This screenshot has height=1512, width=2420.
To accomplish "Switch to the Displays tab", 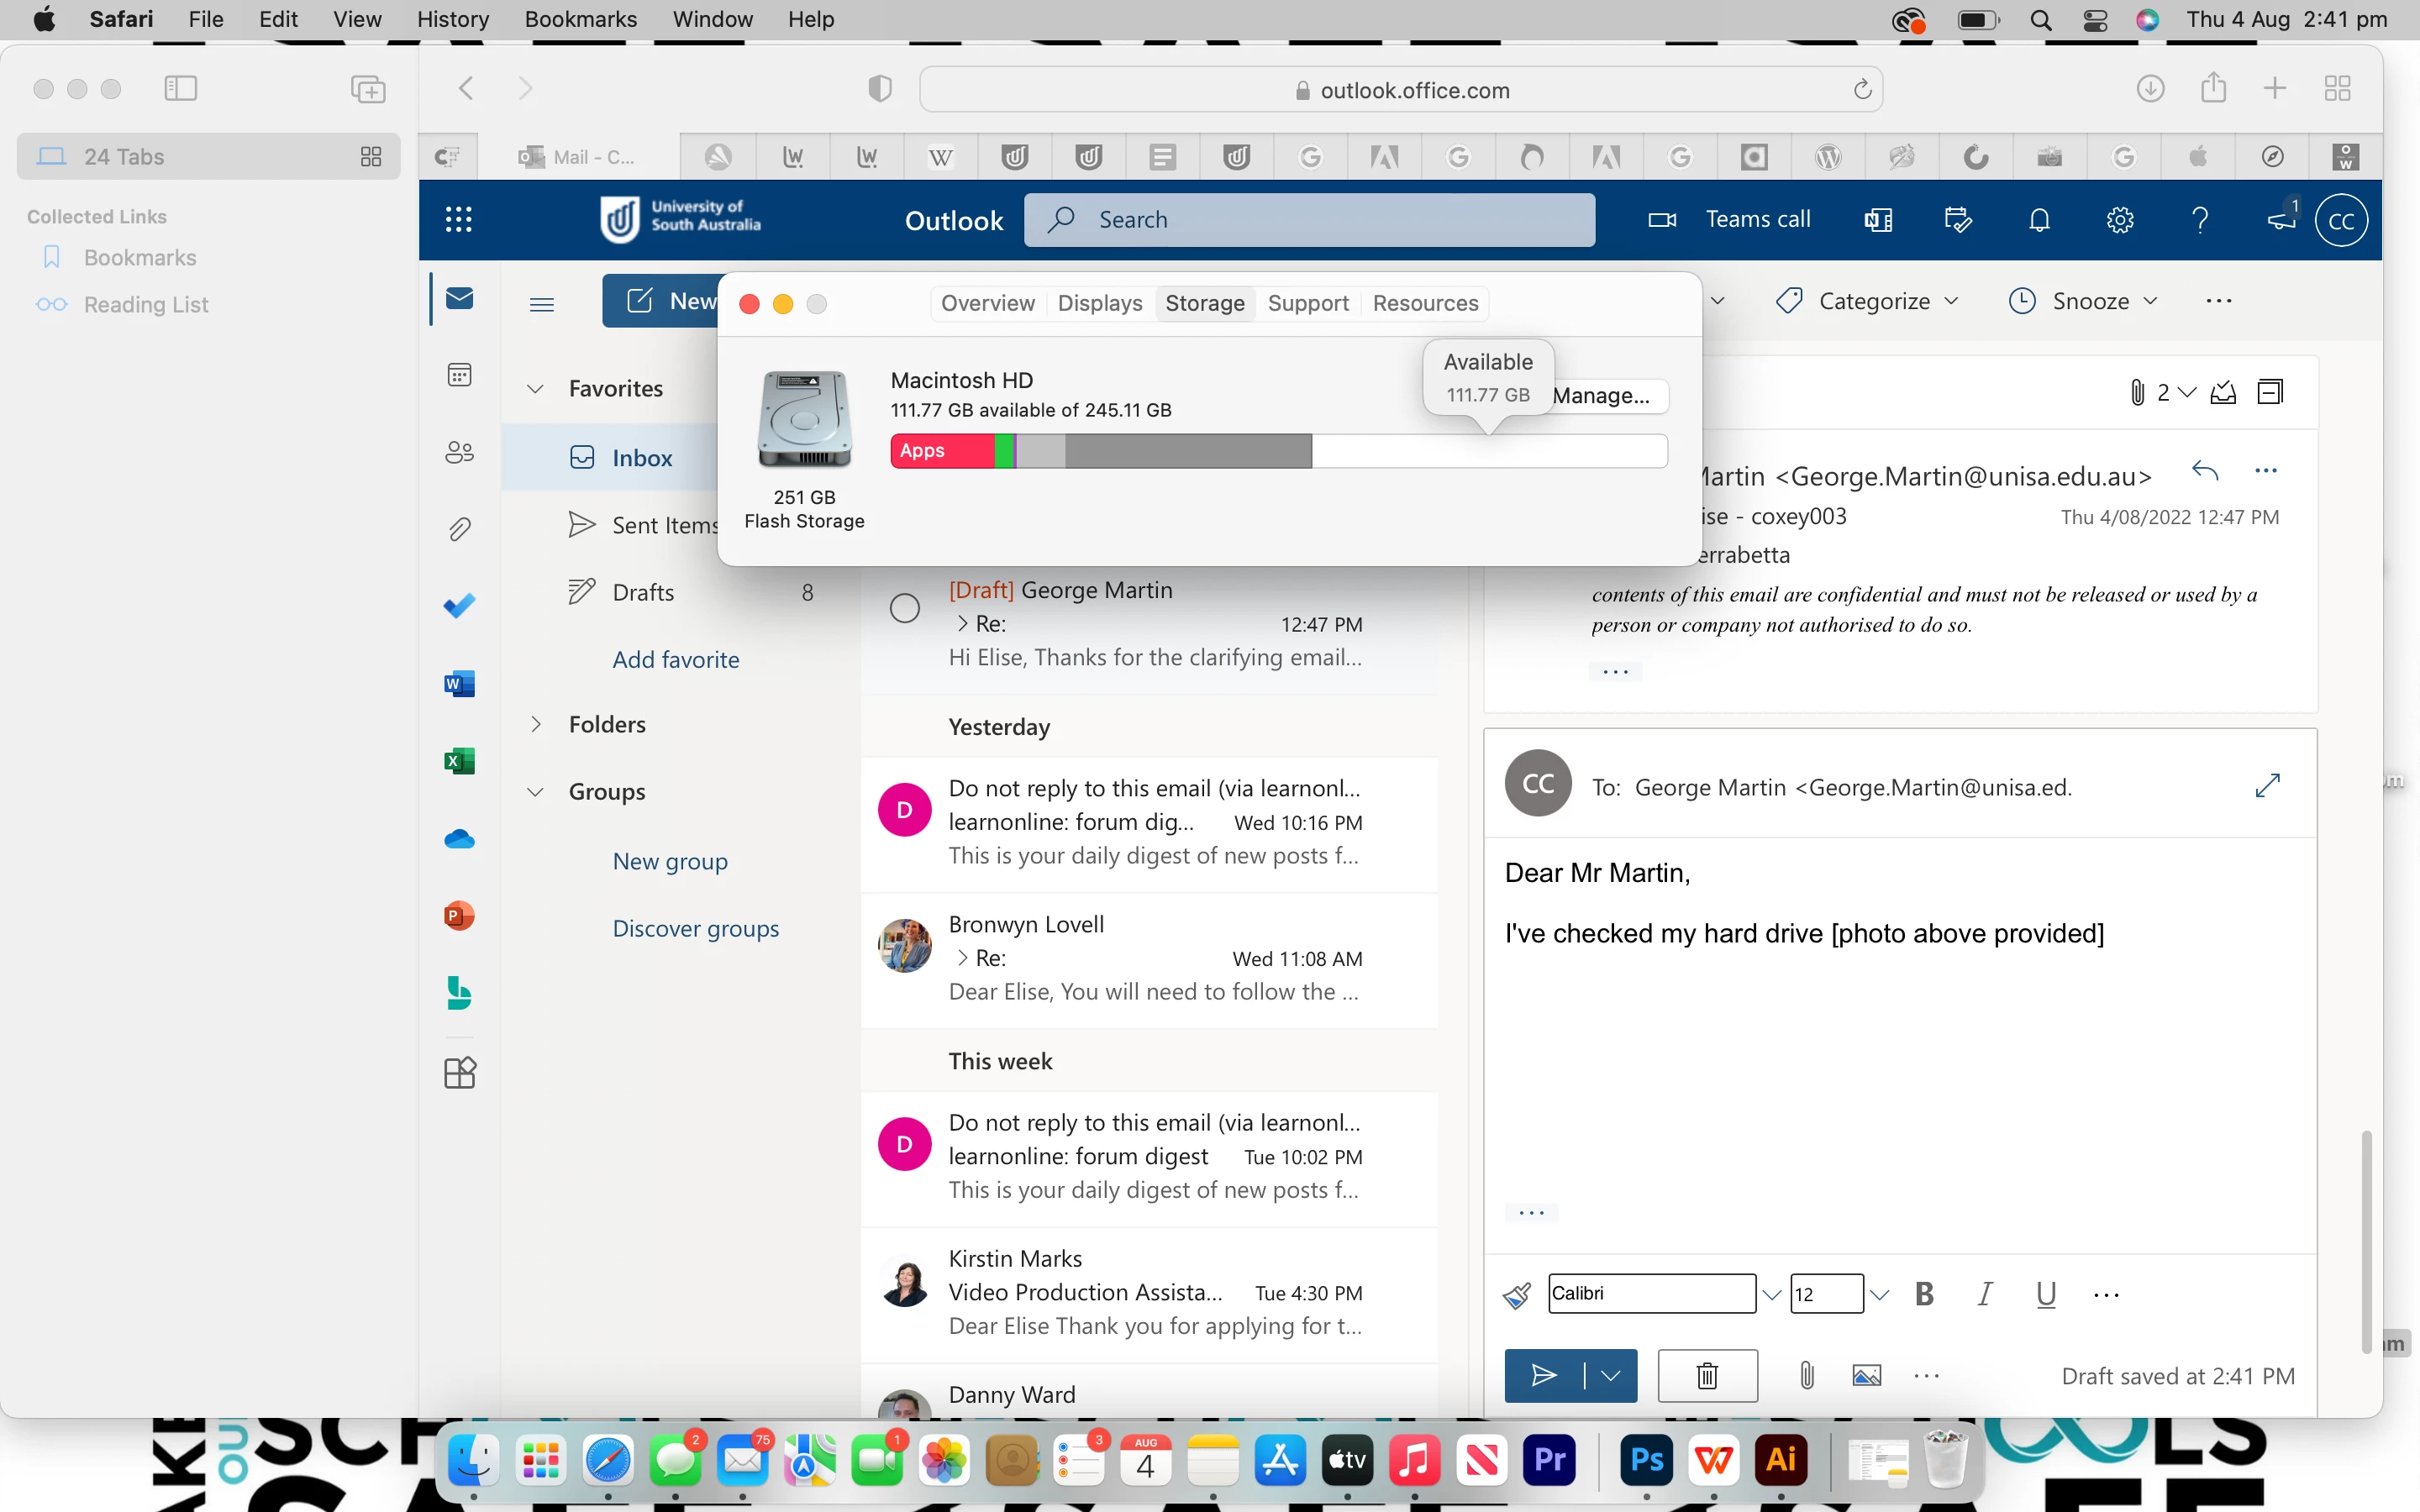I will (1099, 303).
